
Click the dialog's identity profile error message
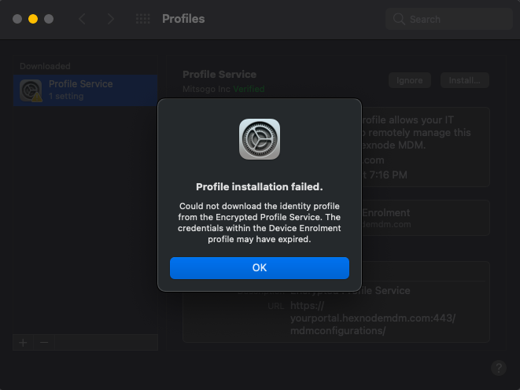[x=260, y=223]
